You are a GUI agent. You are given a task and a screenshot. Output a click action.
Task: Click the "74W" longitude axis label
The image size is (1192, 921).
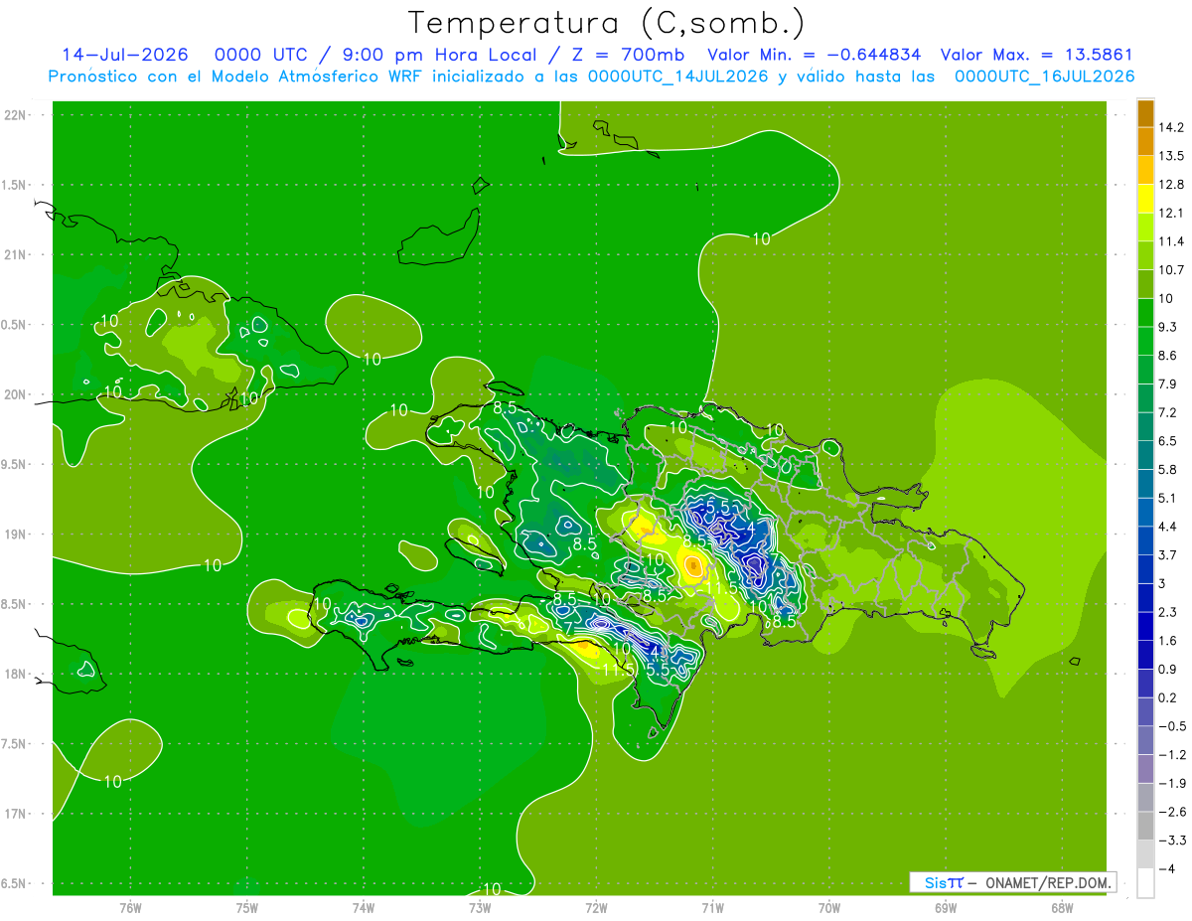[364, 908]
